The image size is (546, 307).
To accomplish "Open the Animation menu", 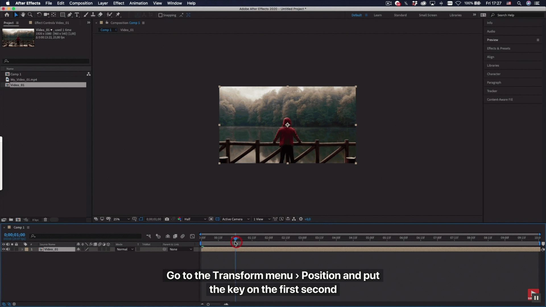I will tap(138, 3).
